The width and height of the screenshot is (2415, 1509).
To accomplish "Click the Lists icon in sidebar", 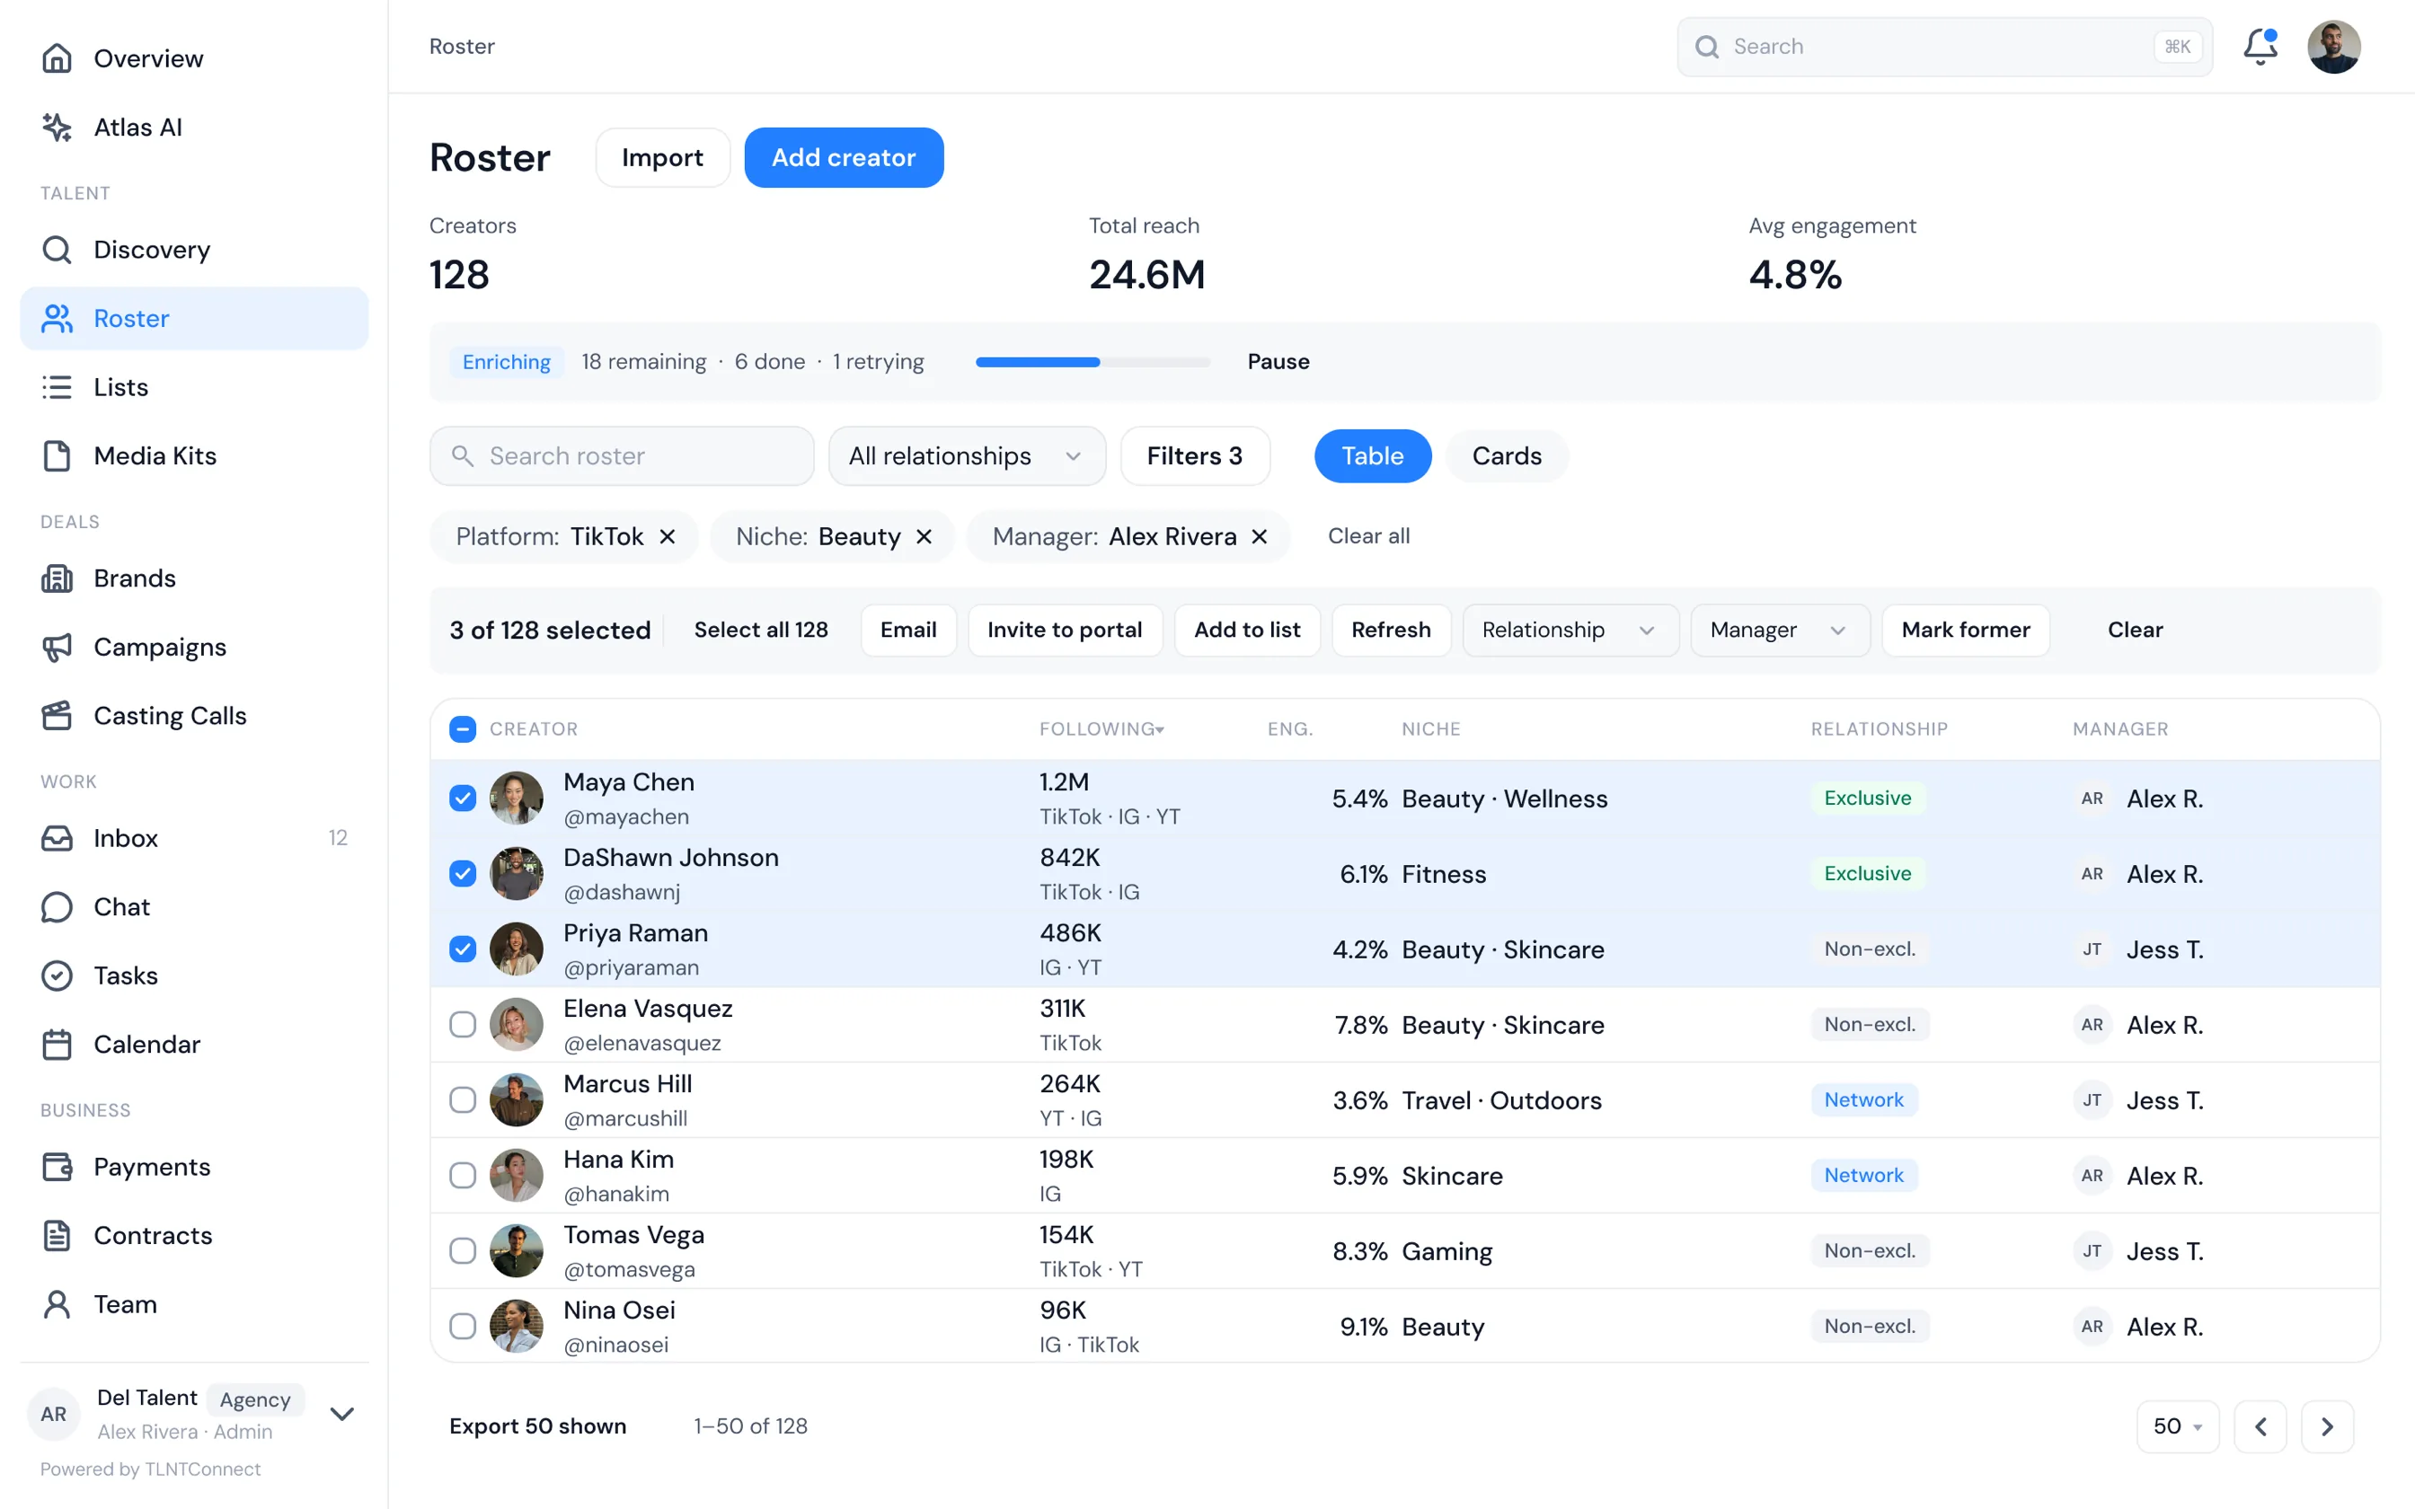I will point(57,386).
